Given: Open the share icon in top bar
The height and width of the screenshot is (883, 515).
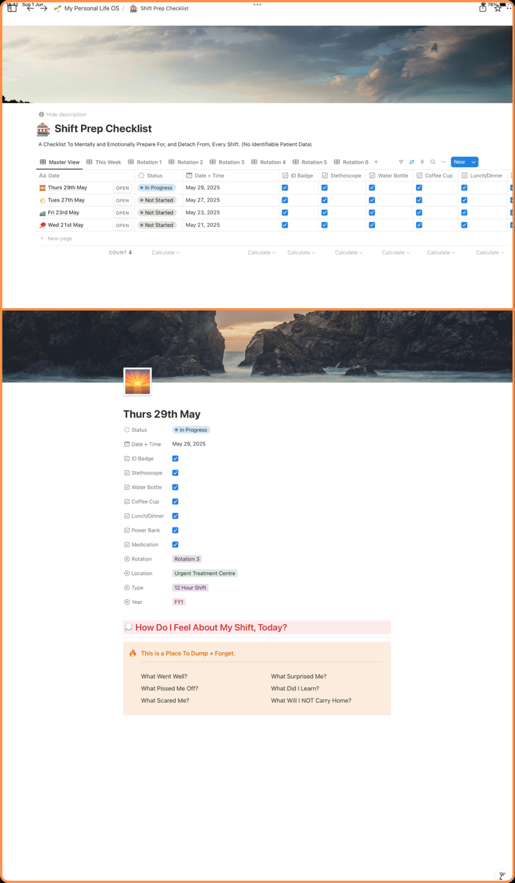Looking at the screenshot, I should (483, 8).
